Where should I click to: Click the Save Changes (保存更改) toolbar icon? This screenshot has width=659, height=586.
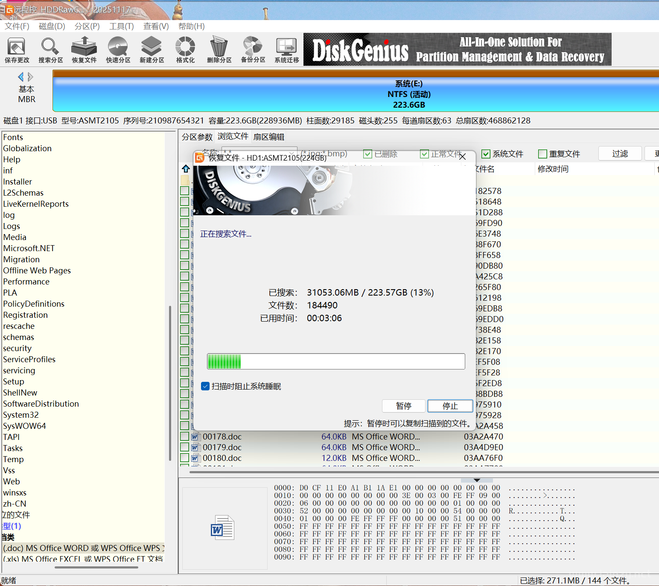click(x=17, y=50)
